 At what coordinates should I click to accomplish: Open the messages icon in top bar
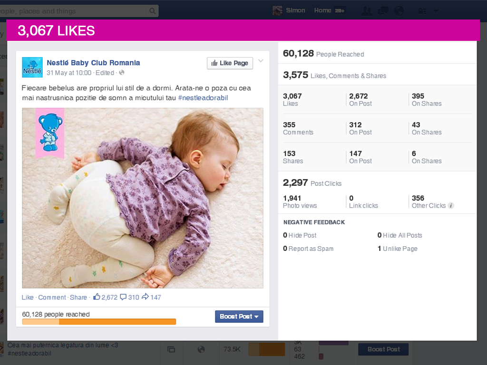tap(383, 11)
